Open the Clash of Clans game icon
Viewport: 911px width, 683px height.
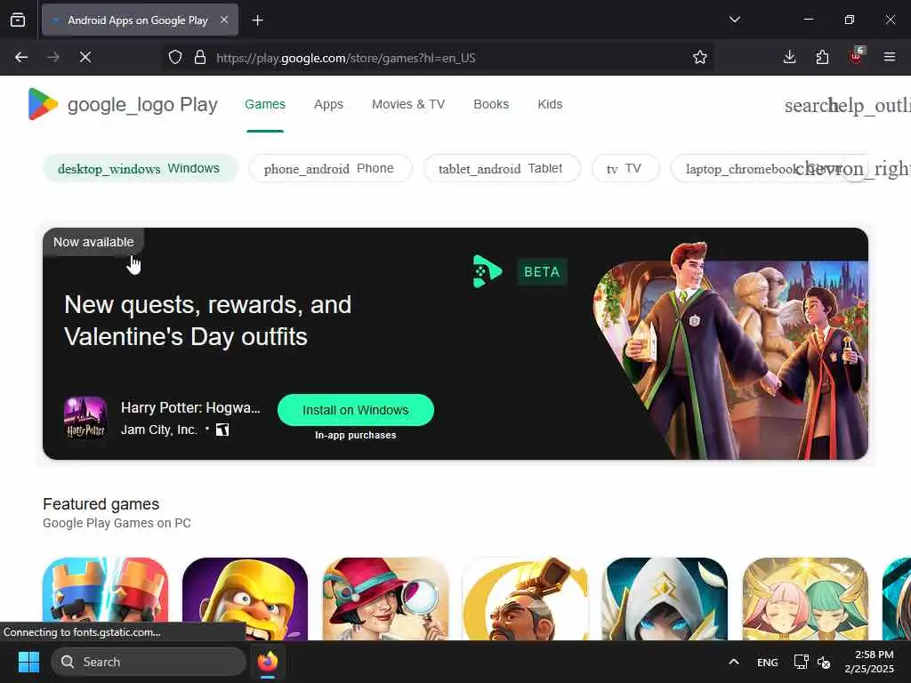tap(245, 599)
